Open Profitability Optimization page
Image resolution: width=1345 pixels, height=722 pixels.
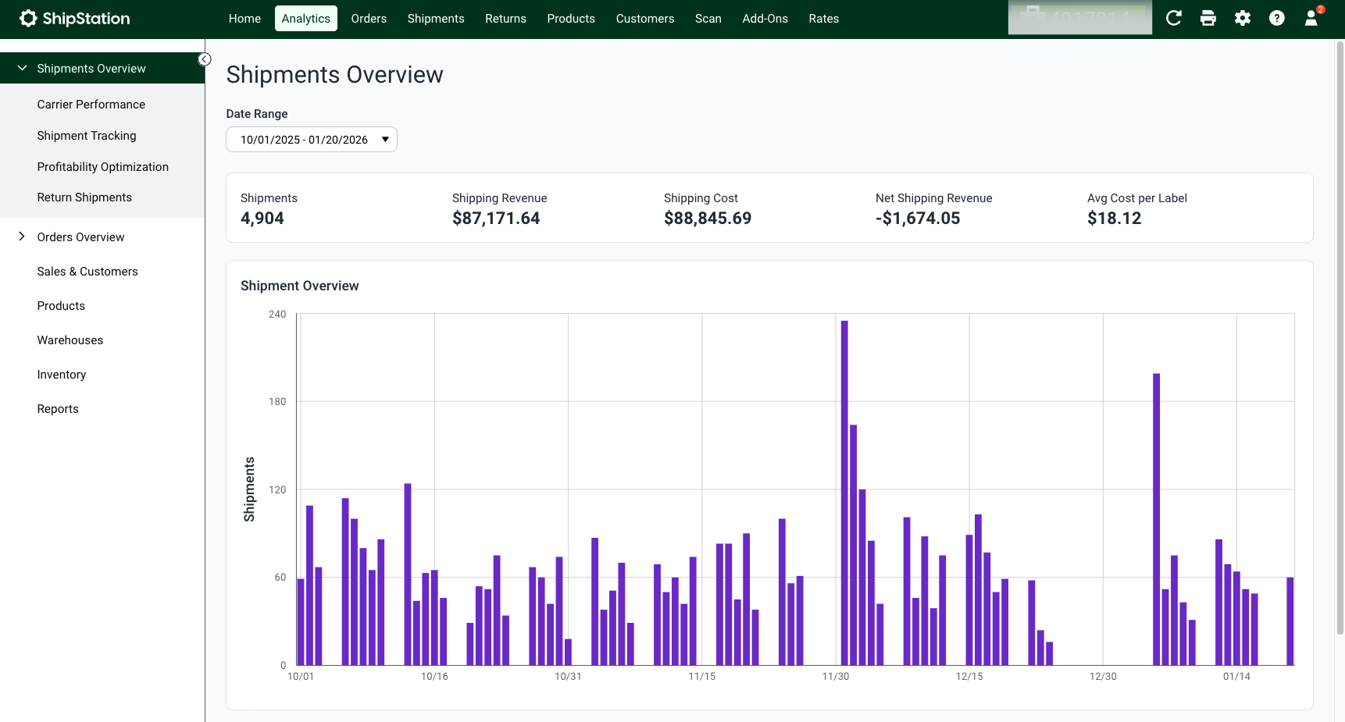[x=103, y=167]
